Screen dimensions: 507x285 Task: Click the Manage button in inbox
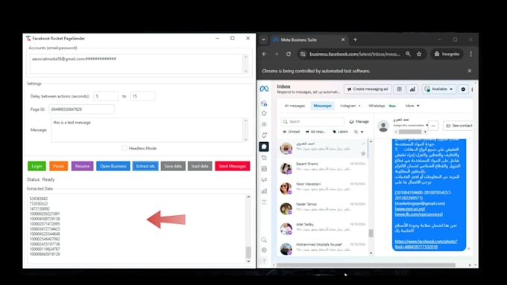359,122
